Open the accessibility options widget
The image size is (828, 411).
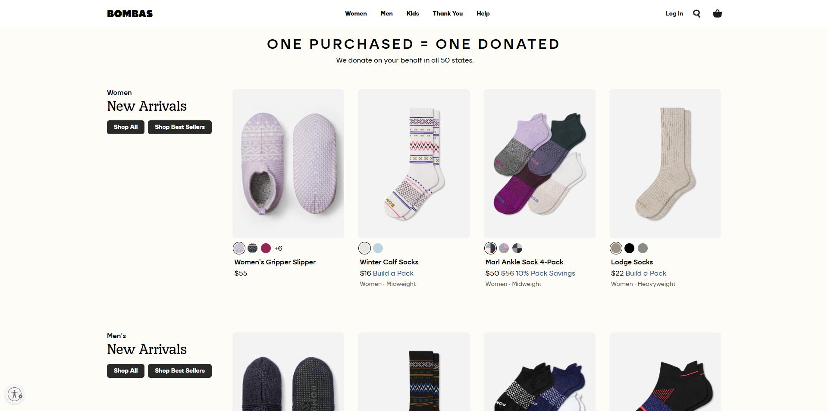coord(15,394)
